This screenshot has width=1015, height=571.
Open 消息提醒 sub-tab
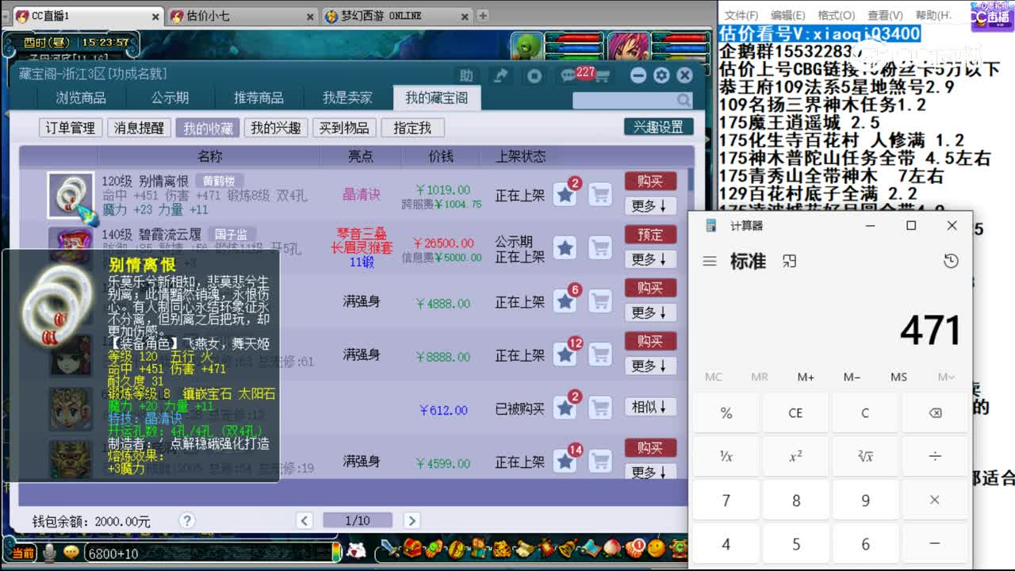pos(139,128)
